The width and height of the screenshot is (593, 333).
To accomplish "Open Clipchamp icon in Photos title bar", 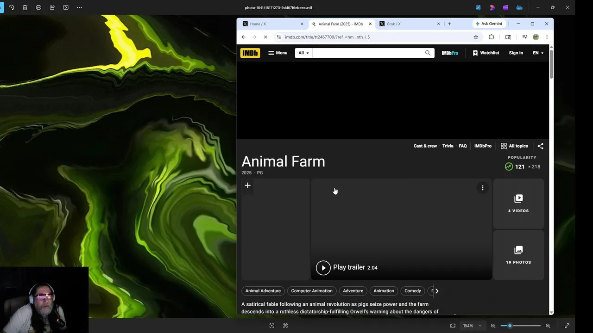I will click(x=505, y=7).
